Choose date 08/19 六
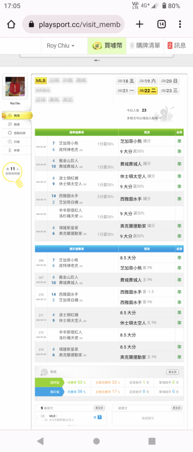193x452 pixels. [x=147, y=81]
